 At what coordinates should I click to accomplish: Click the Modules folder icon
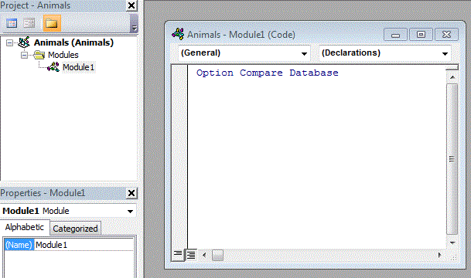tap(39, 55)
